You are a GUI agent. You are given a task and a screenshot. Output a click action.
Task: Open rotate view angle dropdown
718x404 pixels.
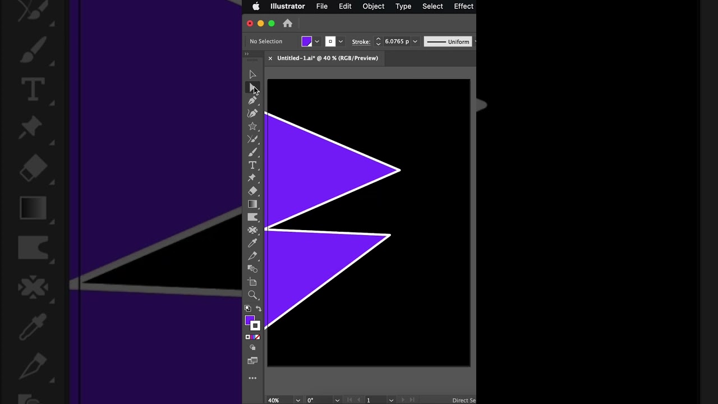click(337, 400)
